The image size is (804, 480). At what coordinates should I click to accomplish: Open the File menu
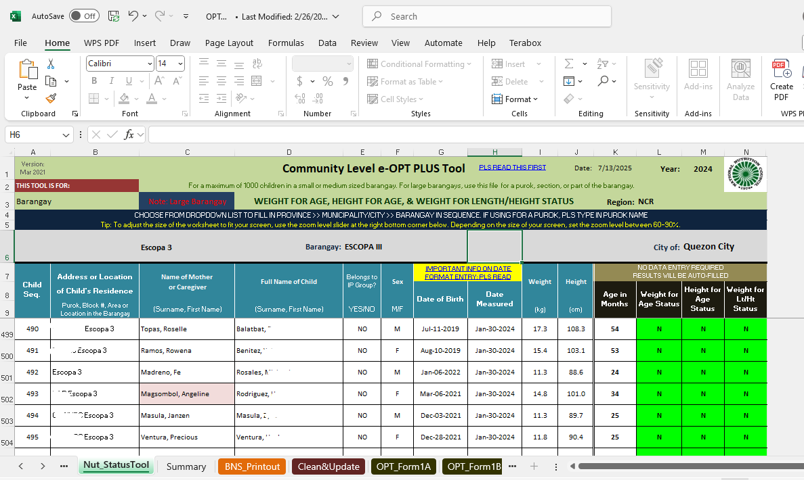click(x=20, y=43)
